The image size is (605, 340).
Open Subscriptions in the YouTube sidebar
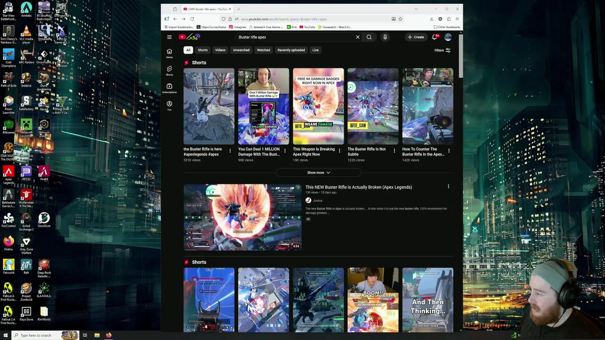point(169,88)
